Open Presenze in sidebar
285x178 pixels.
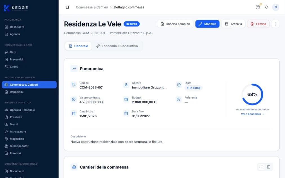(x=29, y=117)
